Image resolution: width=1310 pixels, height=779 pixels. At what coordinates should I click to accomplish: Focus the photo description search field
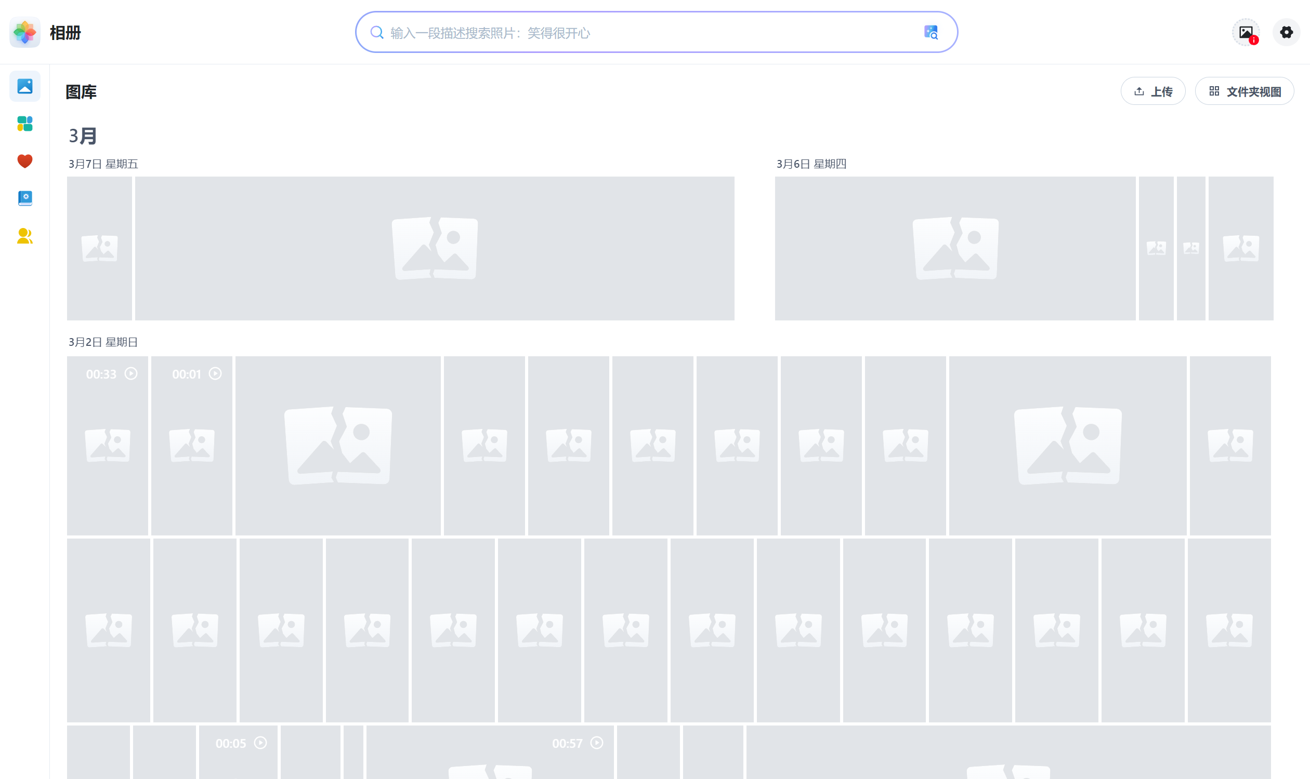point(657,33)
